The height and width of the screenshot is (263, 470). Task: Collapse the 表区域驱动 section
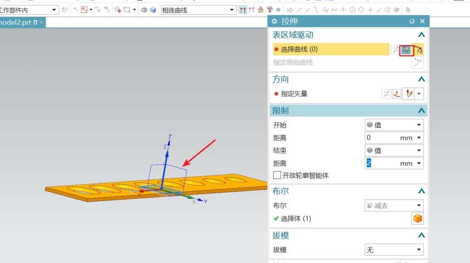pyautogui.click(x=422, y=35)
